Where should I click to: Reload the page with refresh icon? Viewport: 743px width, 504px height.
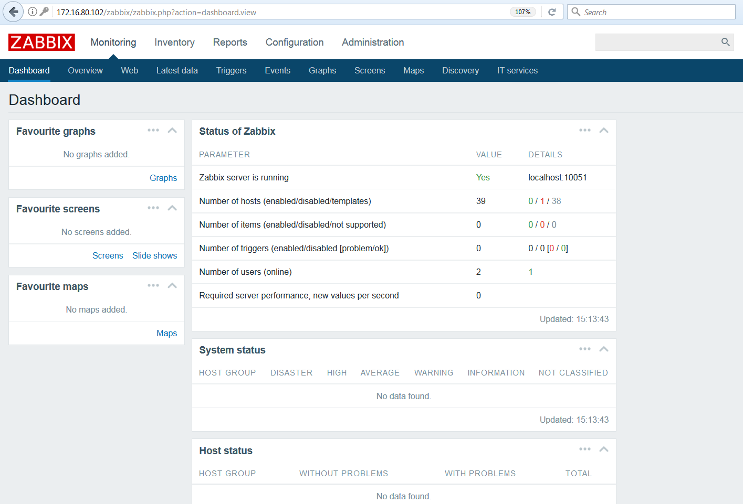(x=552, y=12)
